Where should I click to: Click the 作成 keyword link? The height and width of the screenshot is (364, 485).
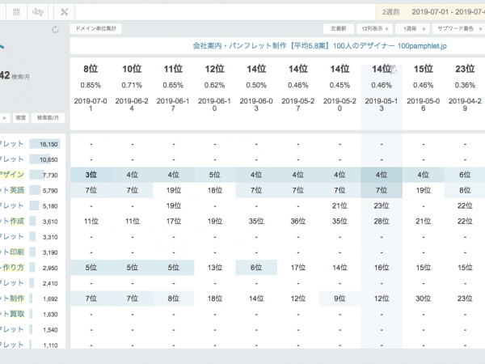click(x=17, y=222)
